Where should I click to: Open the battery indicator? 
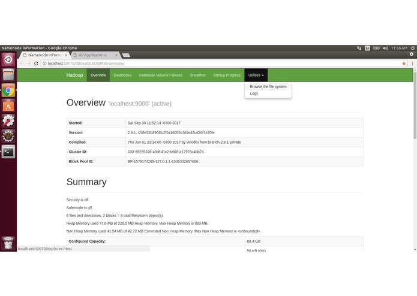pos(376,48)
